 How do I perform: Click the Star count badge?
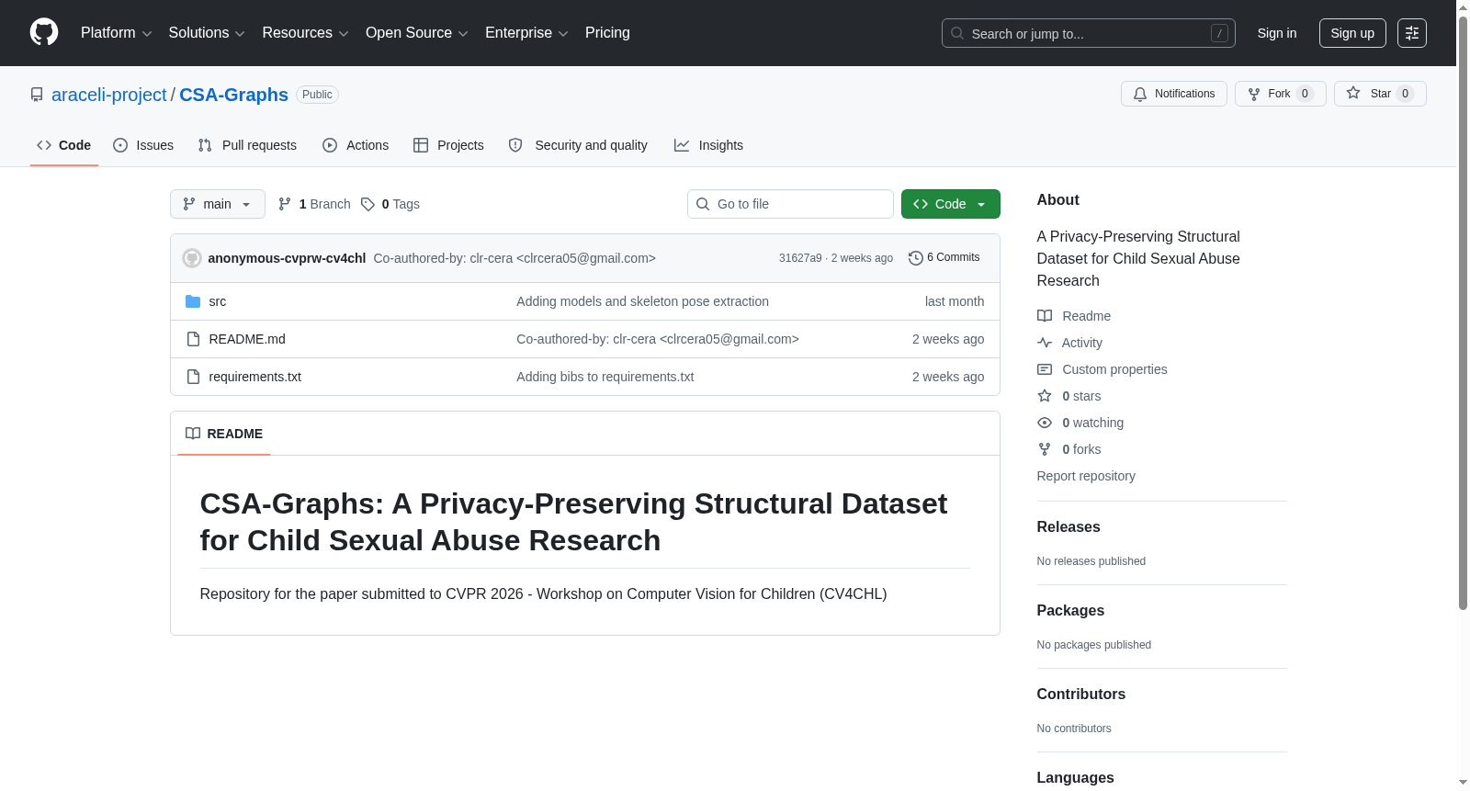click(x=1405, y=94)
